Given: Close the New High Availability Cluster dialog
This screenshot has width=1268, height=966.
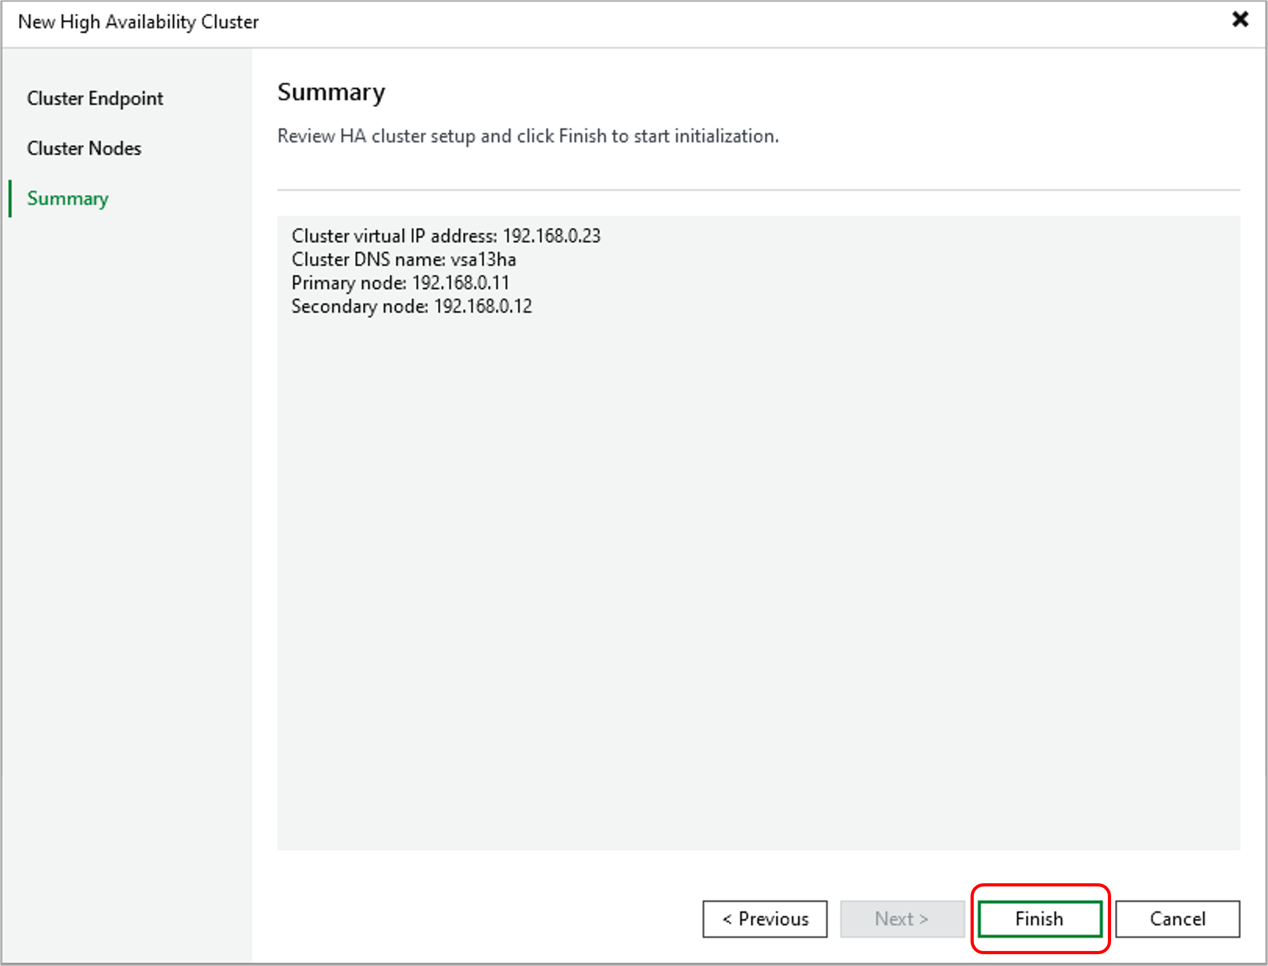Looking at the screenshot, I should pyautogui.click(x=1240, y=20).
